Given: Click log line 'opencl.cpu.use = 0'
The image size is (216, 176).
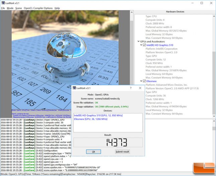Looking at the screenshot, I should coord(32,159).
